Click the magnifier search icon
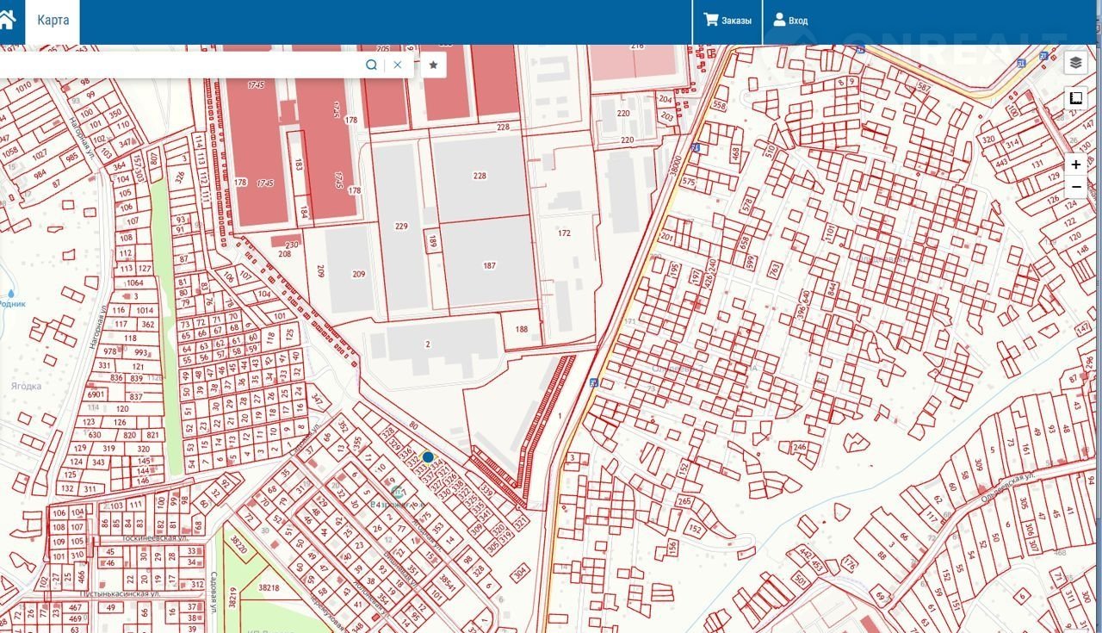Image resolution: width=1102 pixels, height=633 pixels. click(371, 65)
